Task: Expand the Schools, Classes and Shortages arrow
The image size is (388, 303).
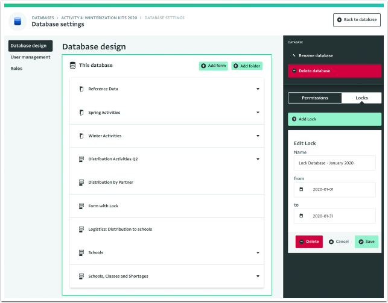Action: coord(258,276)
